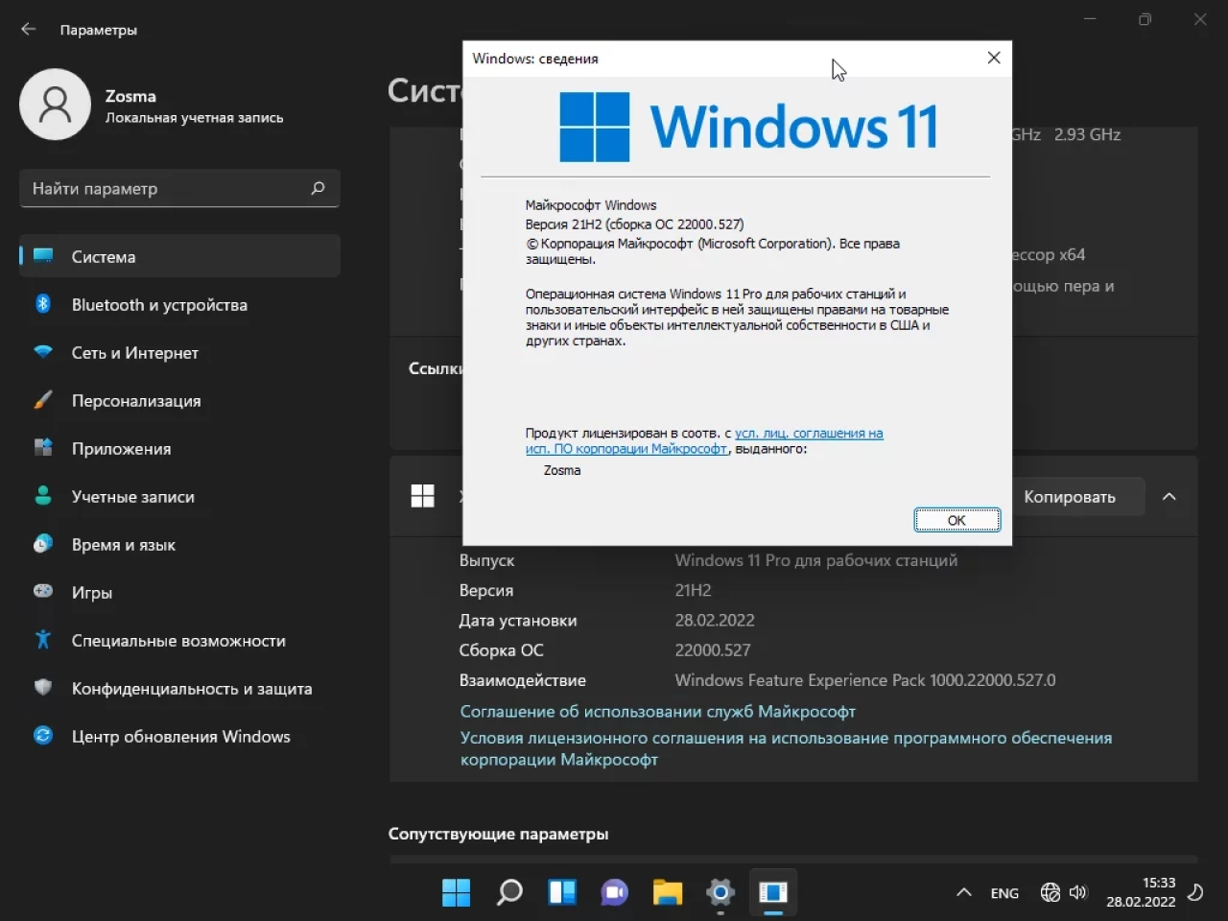Go to Игры settings
Image resolution: width=1228 pixels, height=921 pixels.
click(x=179, y=592)
